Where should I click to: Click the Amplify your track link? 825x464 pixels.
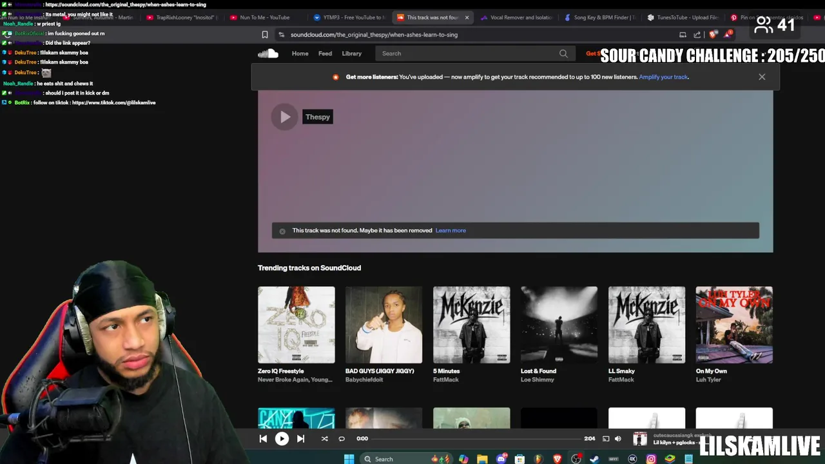pyautogui.click(x=663, y=77)
